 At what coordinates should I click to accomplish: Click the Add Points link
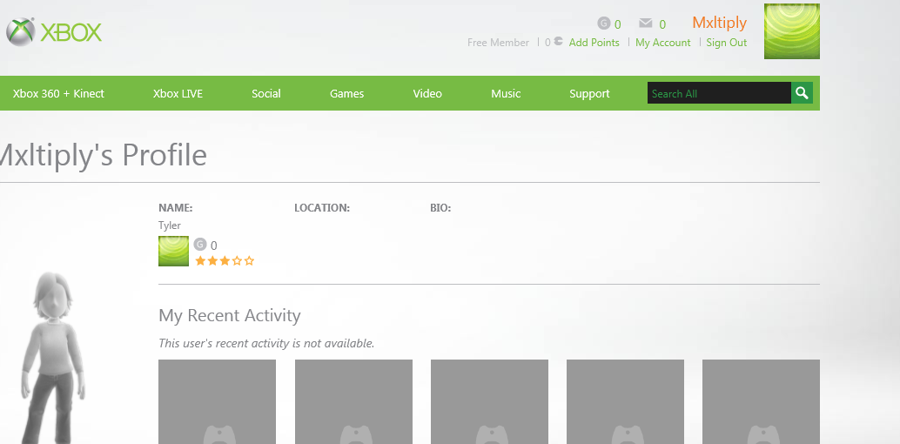(594, 43)
